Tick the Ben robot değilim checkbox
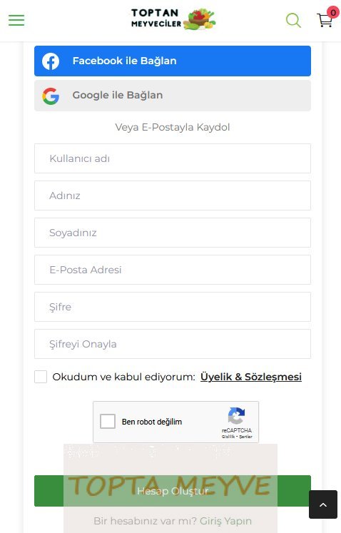 108,422
